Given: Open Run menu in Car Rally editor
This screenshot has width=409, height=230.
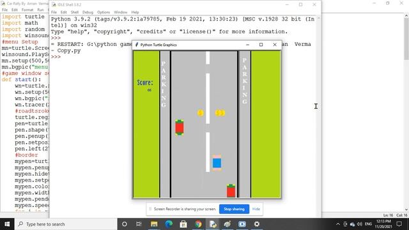Looking at the screenshot, I should point(40,10).
